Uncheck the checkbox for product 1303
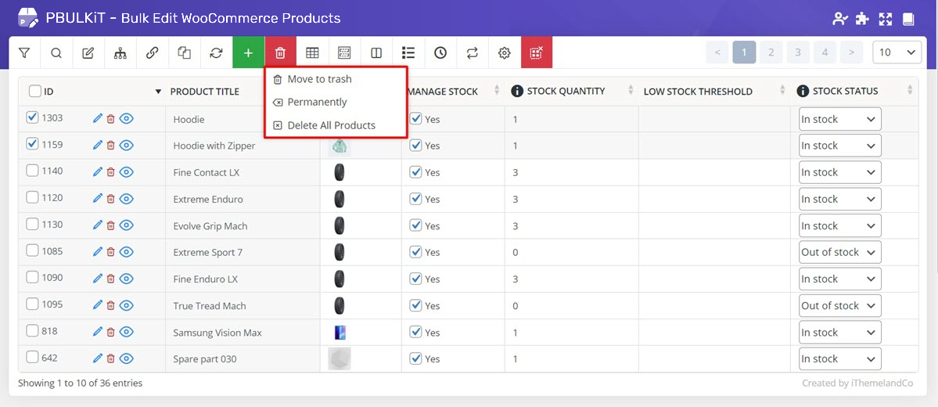Viewport: 938px width, 407px height. (32, 118)
